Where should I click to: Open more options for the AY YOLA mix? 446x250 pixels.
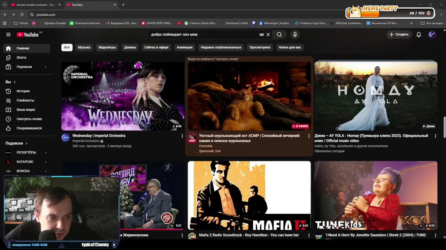point(435,136)
